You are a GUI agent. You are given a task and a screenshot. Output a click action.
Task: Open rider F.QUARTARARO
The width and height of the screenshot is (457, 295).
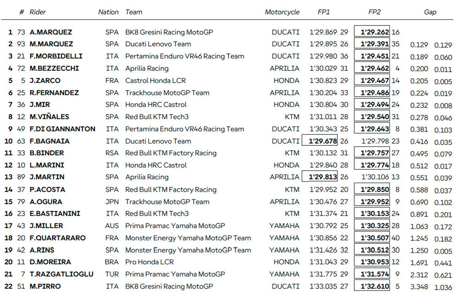(x=58, y=238)
